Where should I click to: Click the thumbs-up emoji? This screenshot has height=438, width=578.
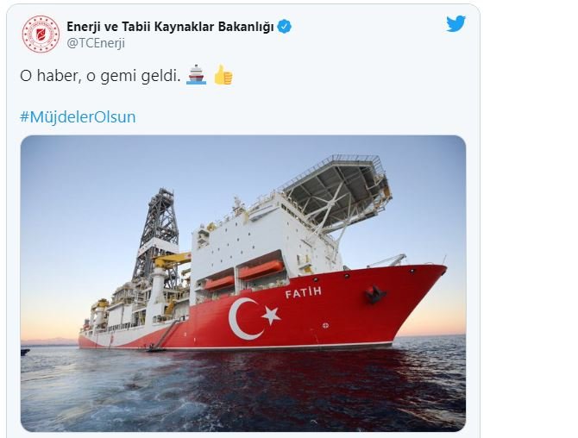[223, 75]
